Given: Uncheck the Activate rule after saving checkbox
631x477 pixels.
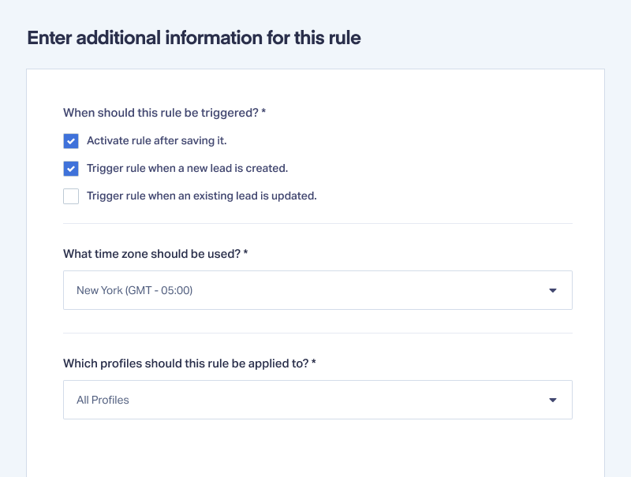Looking at the screenshot, I should click(71, 141).
